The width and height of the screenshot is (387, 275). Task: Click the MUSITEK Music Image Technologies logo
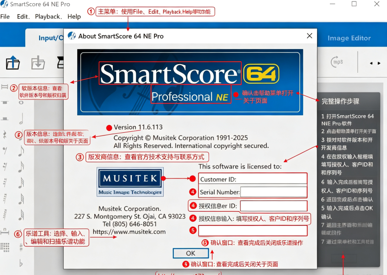pos(130,182)
